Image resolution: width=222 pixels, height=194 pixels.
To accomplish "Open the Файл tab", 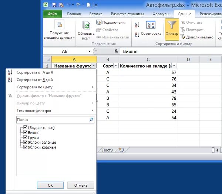I will pyautogui.click(x=52, y=14).
